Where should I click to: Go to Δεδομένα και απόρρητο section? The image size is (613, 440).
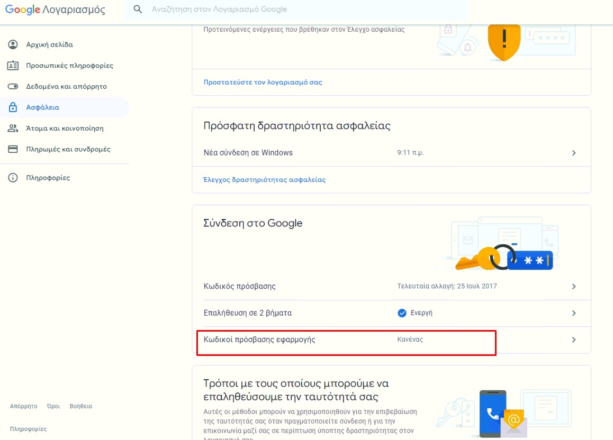[x=65, y=86]
